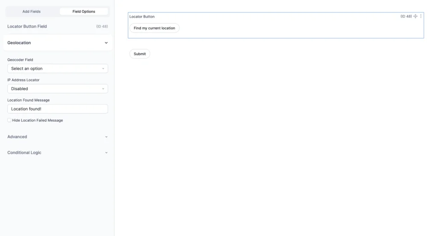Click the (ID 48) text in the form preview
The width and height of the screenshot is (437, 236).
coord(406,17)
